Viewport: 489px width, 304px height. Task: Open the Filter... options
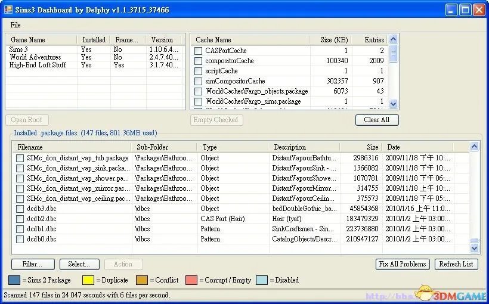(x=32, y=264)
